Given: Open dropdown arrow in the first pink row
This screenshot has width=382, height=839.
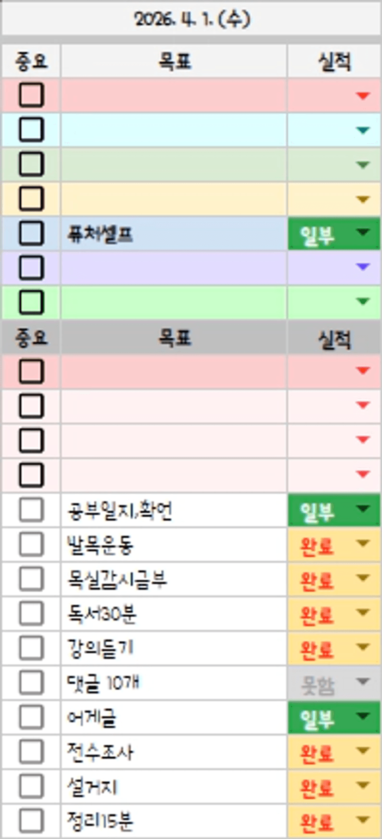Looking at the screenshot, I should point(363,96).
